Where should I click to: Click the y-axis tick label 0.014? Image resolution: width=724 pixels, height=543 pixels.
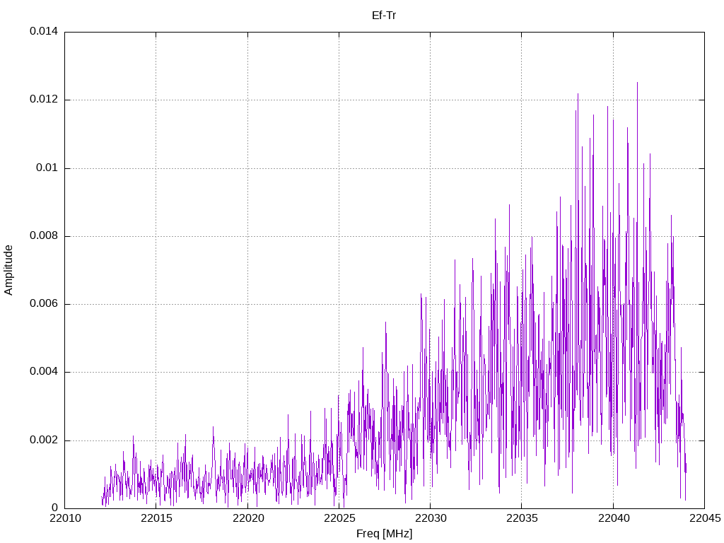pyautogui.click(x=44, y=31)
